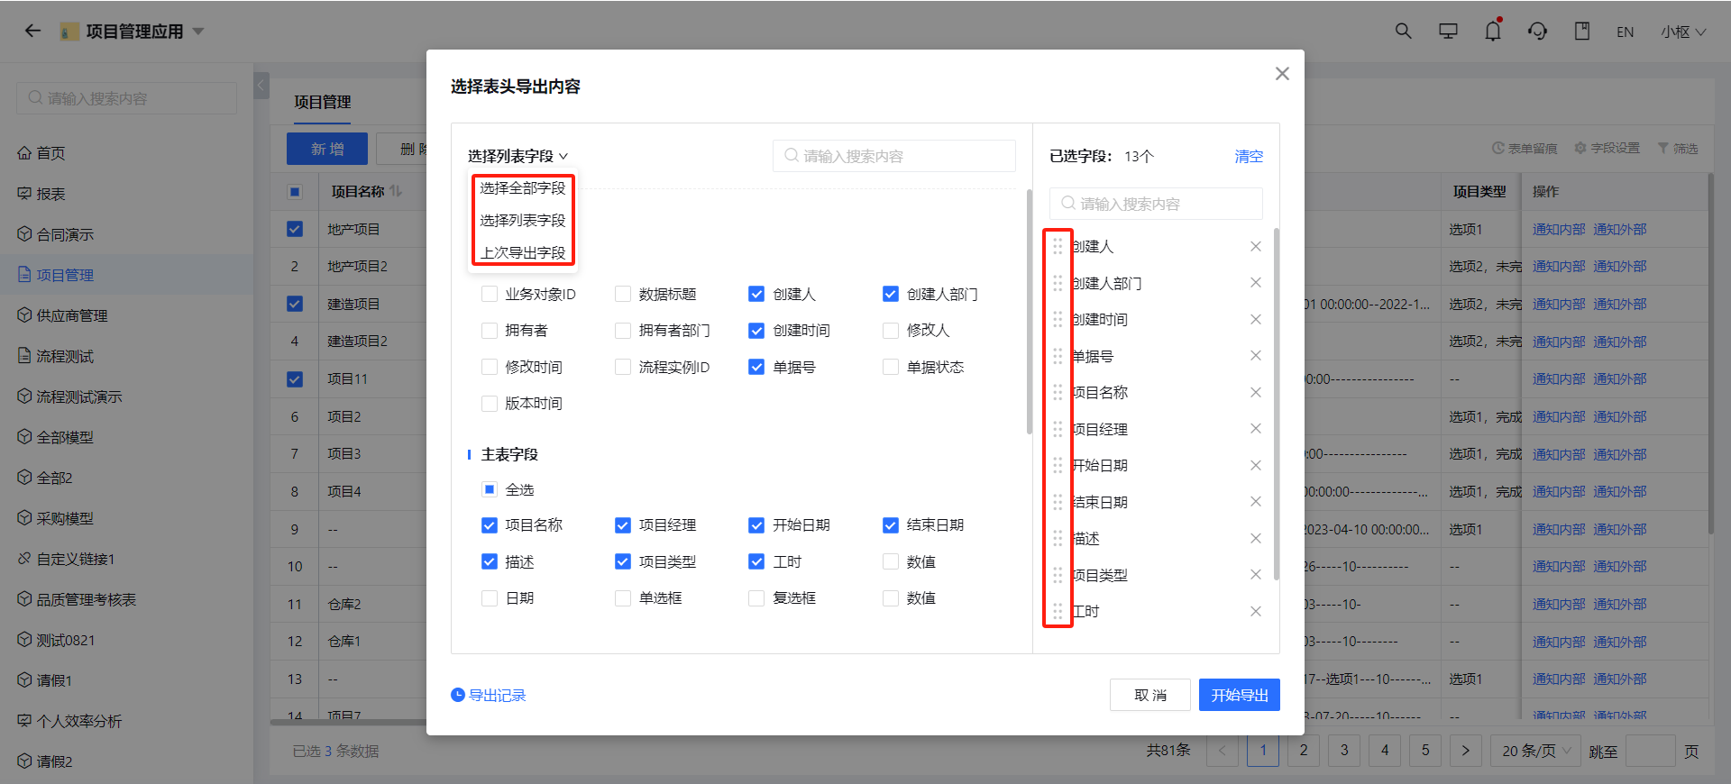Check the 修改人 checkbox
1731x784 pixels.
[x=891, y=331]
